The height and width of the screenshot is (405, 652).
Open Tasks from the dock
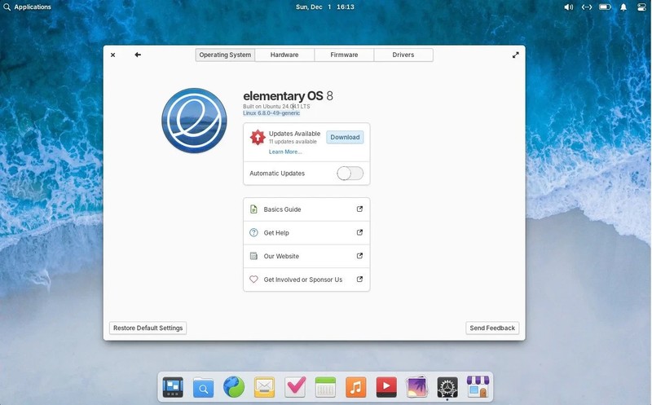[x=295, y=387]
